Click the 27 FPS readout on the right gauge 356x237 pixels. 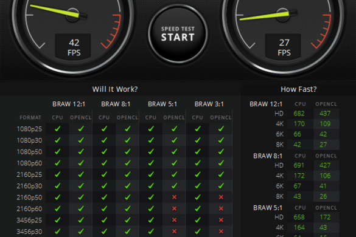point(284,47)
